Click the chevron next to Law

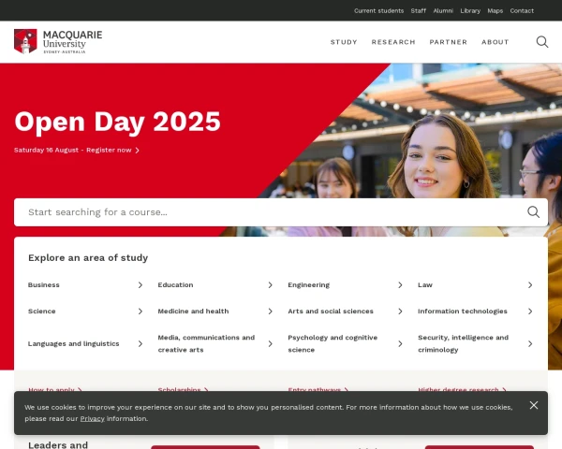click(x=530, y=285)
